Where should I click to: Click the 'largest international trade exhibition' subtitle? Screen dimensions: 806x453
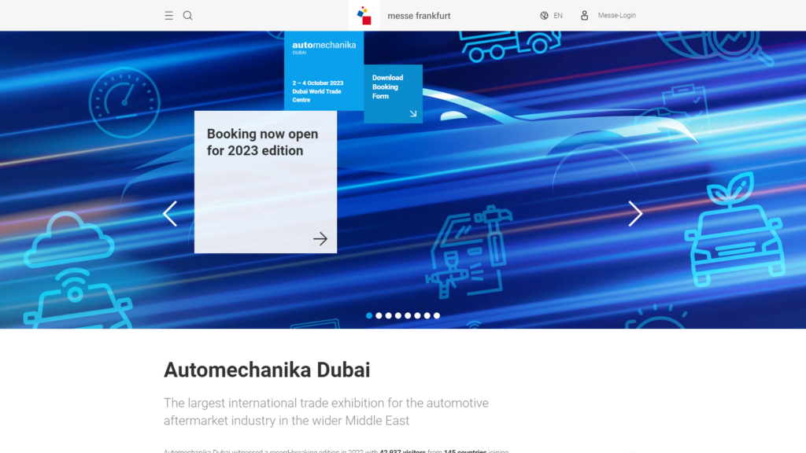[326, 411]
